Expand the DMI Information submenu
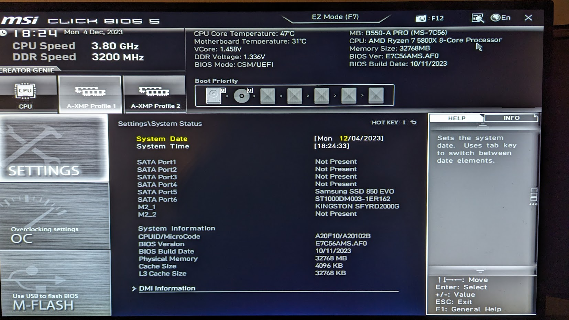569x320 pixels. click(167, 288)
